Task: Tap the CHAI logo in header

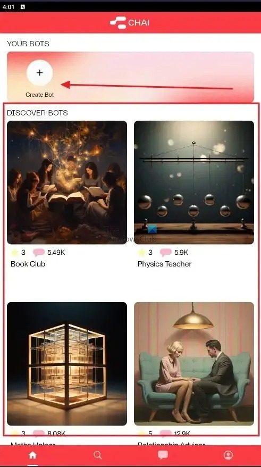Action: [x=130, y=23]
